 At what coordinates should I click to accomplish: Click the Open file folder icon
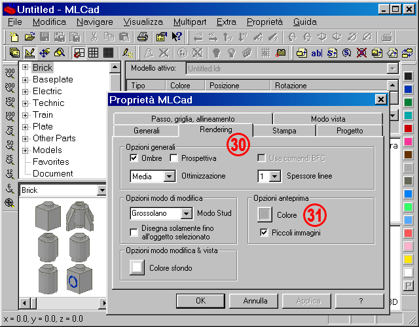pyautogui.click(x=29, y=37)
